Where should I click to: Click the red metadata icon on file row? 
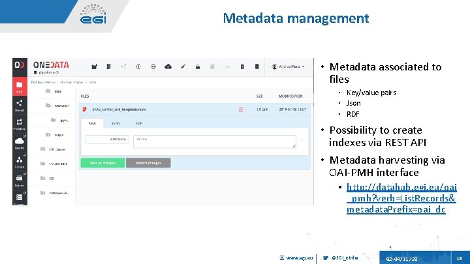tap(241, 110)
